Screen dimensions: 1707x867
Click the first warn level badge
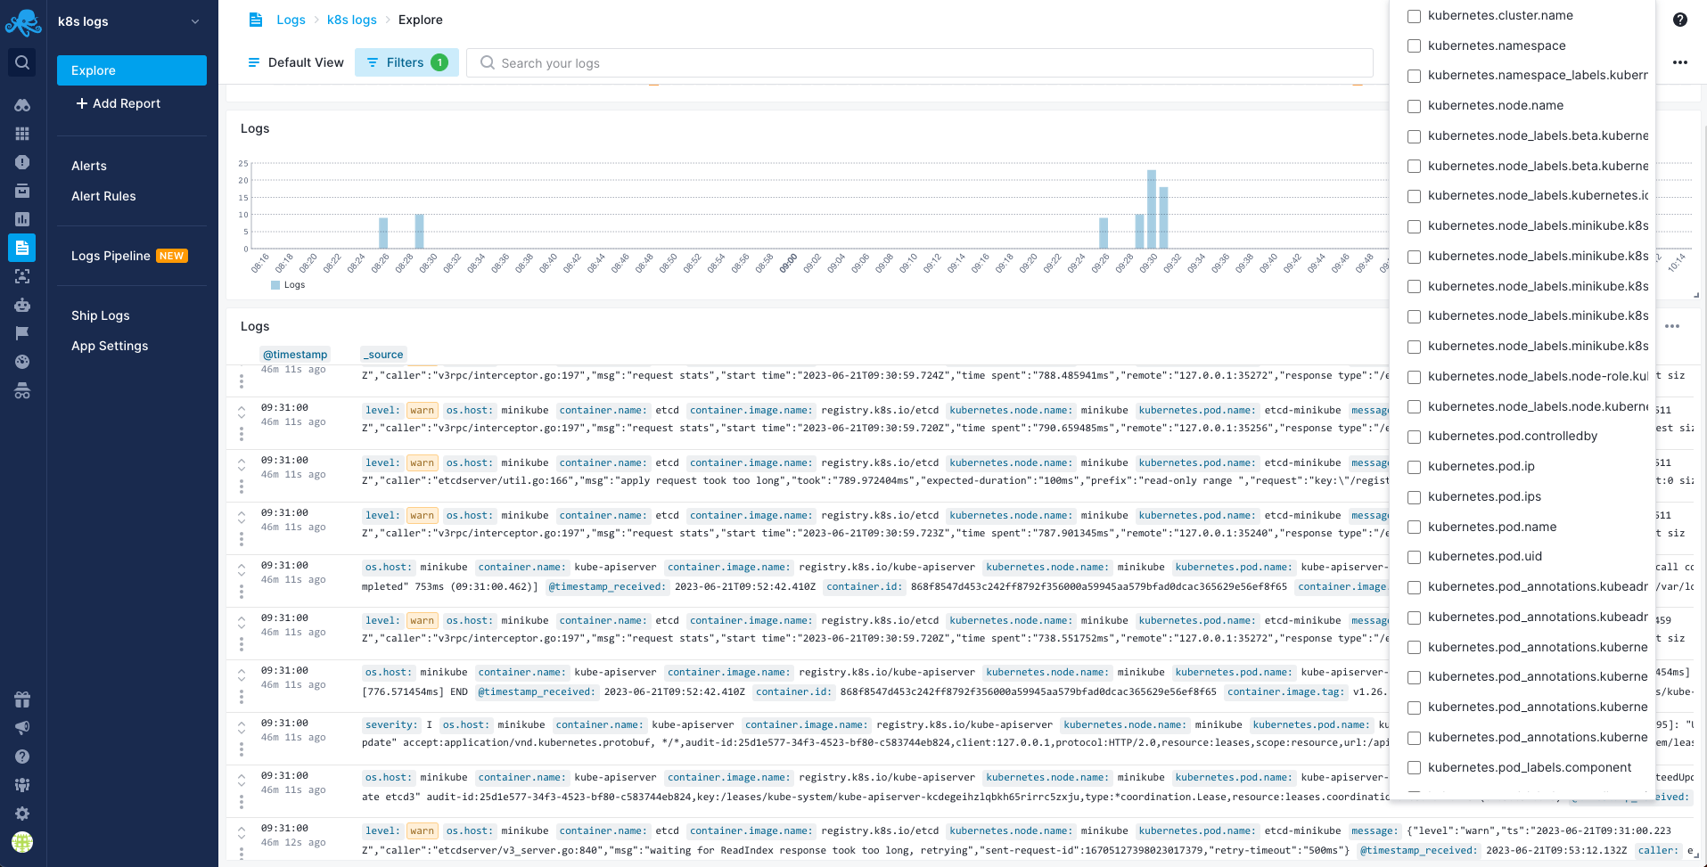423,411
